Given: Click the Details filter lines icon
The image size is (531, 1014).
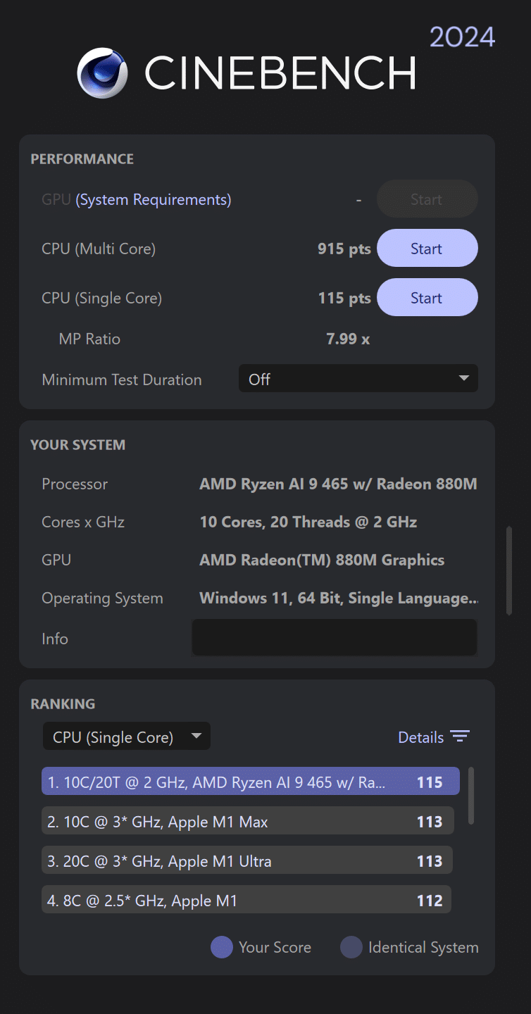Looking at the screenshot, I should point(460,737).
